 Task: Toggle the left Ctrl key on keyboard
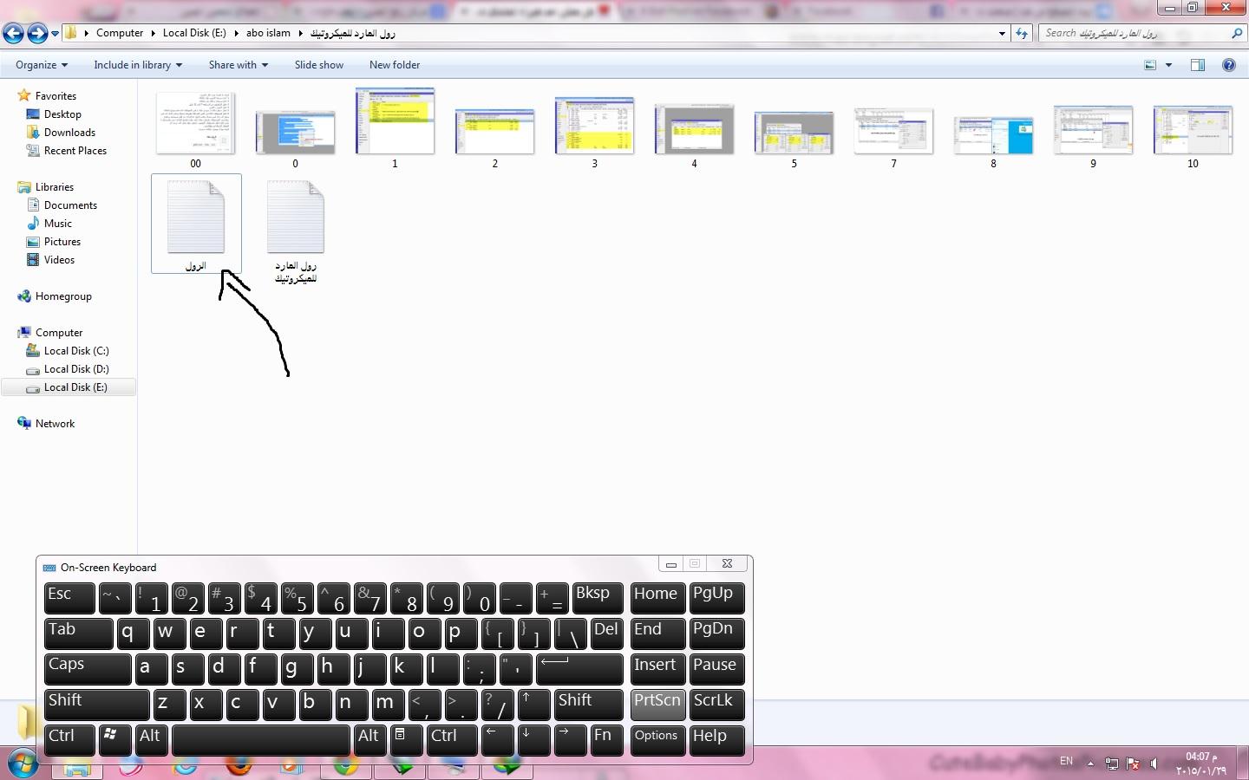[x=69, y=739]
